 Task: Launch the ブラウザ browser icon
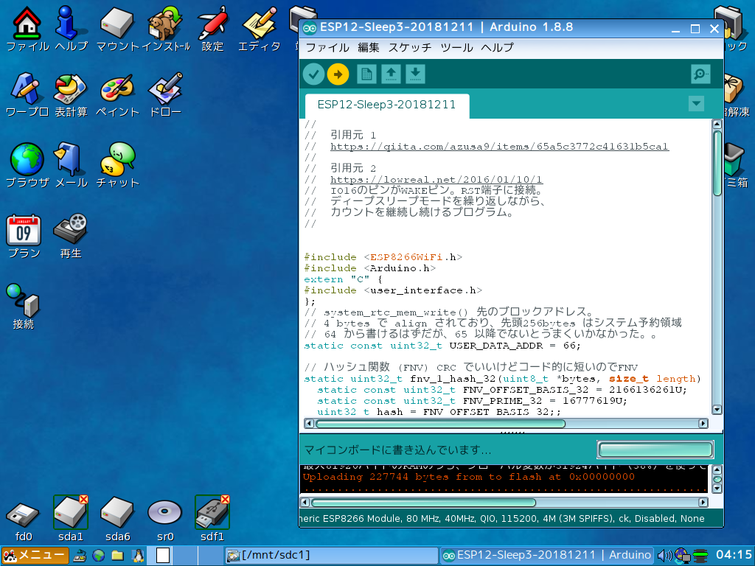(27, 165)
